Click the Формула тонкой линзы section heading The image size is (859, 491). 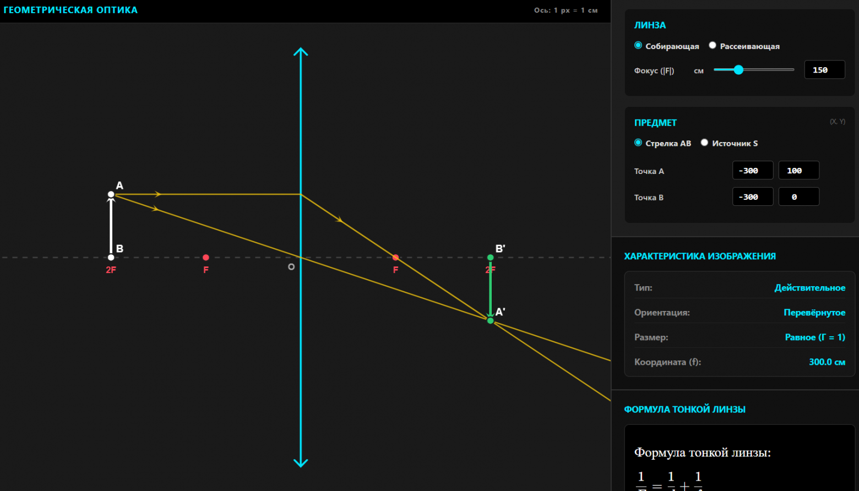pos(684,410)
